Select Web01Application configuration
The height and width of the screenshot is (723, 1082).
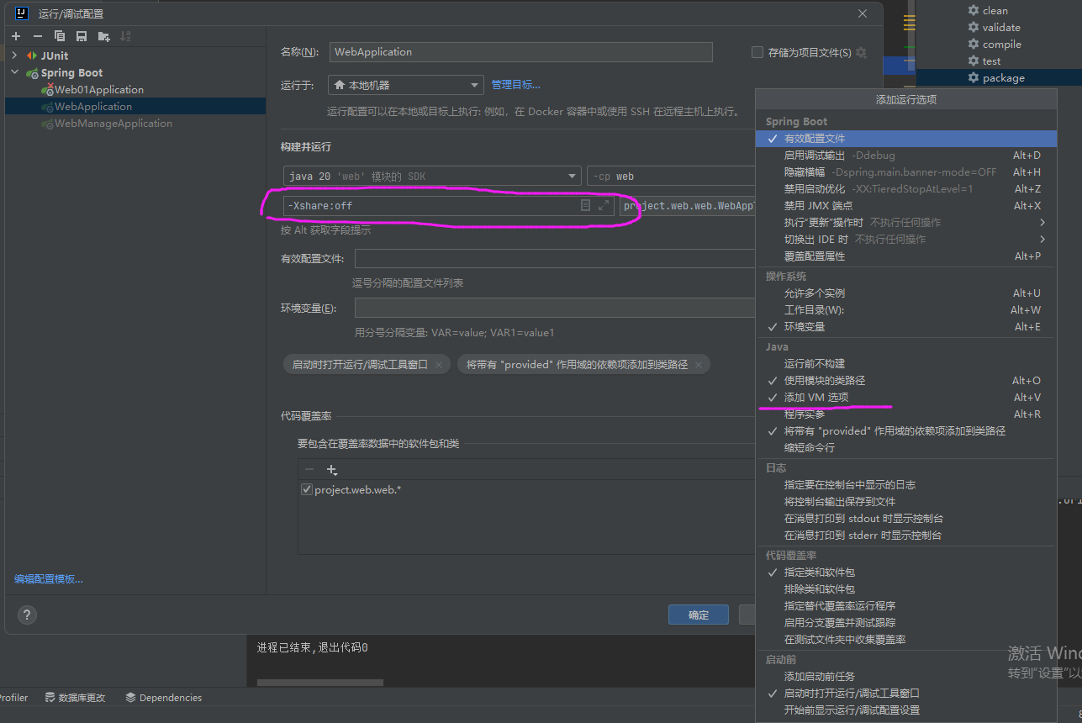pos(99,90)
